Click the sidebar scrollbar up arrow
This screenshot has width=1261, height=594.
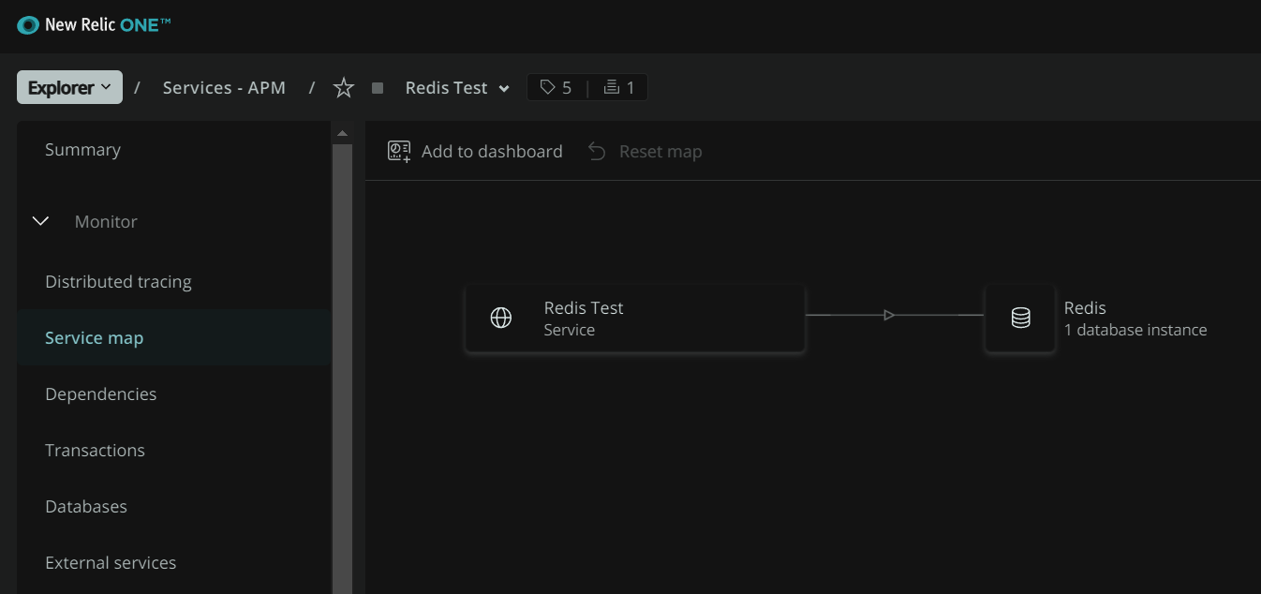click(342, 133)
